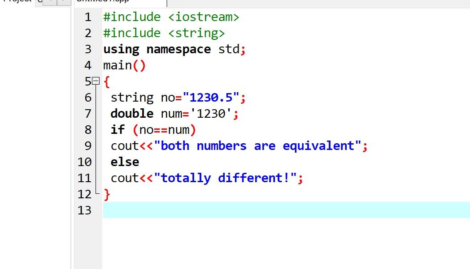Screen dimensions: 470x269
Task: Collapse the code block at line 5
Action: 96,81
